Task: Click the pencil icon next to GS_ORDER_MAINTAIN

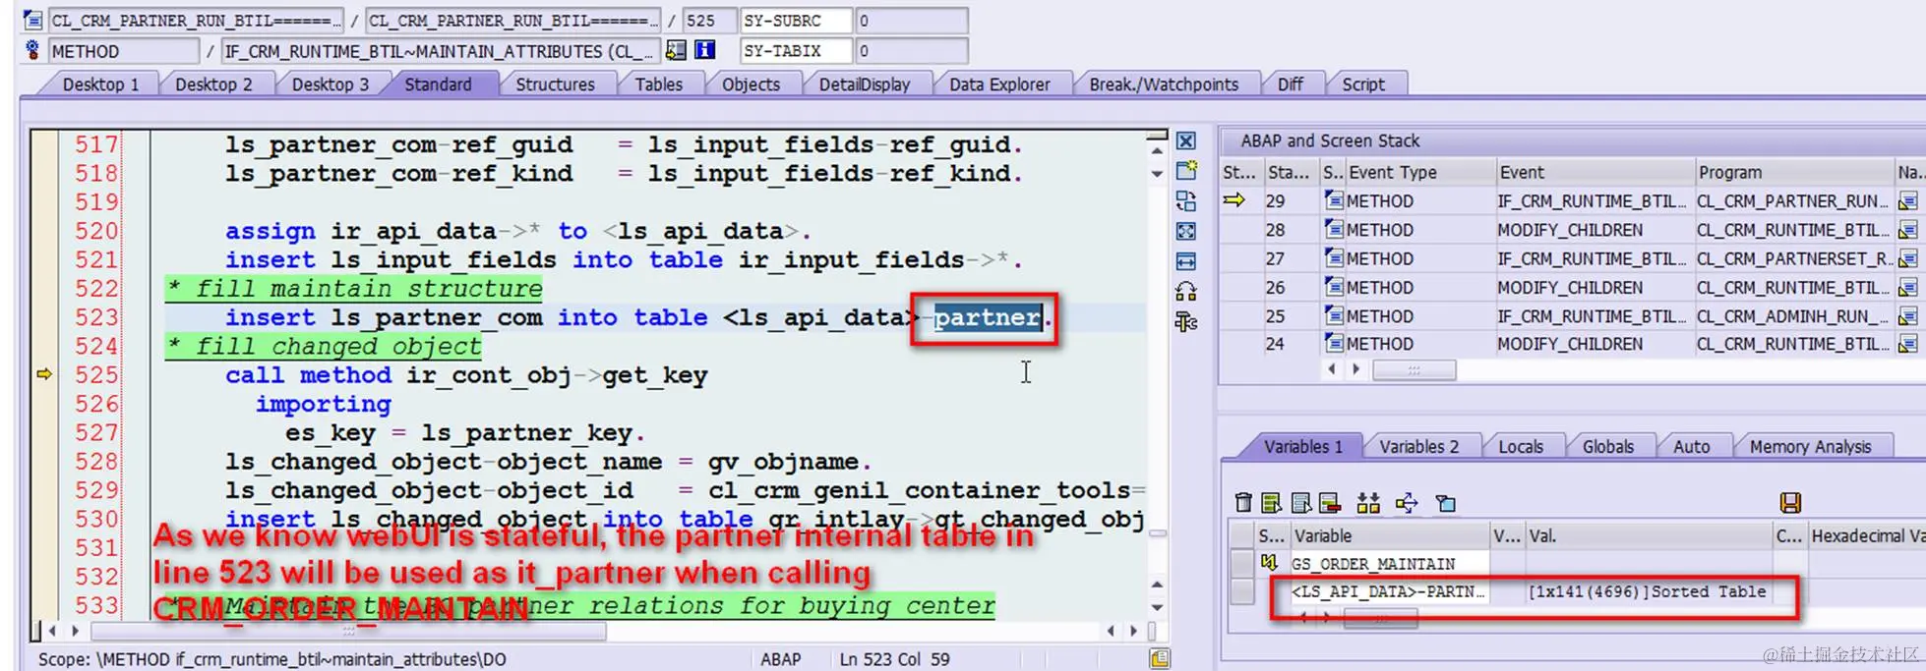Action: 1269,563
